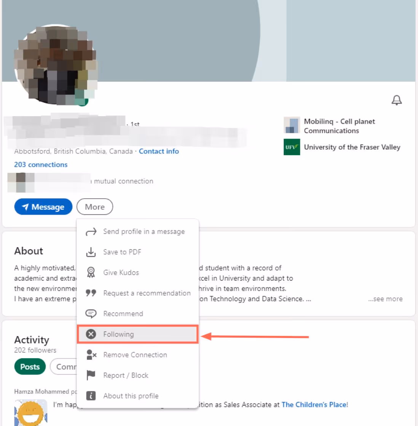Image resolution: width=418 pixels, height=426 pixels.
Task: Click the Recommend speech bubble icon
Action: click(x=91, y=314)
